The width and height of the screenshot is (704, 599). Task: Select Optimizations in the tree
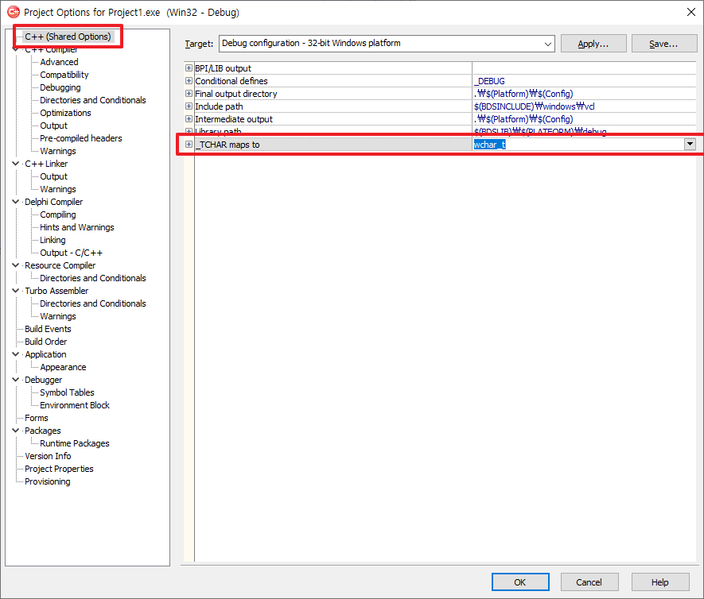(65, 113)
